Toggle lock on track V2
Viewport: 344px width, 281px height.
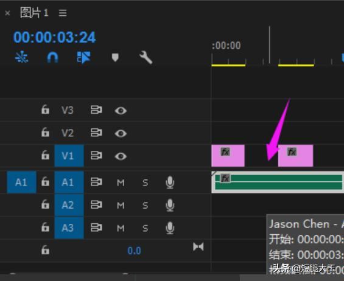[45, 132]
